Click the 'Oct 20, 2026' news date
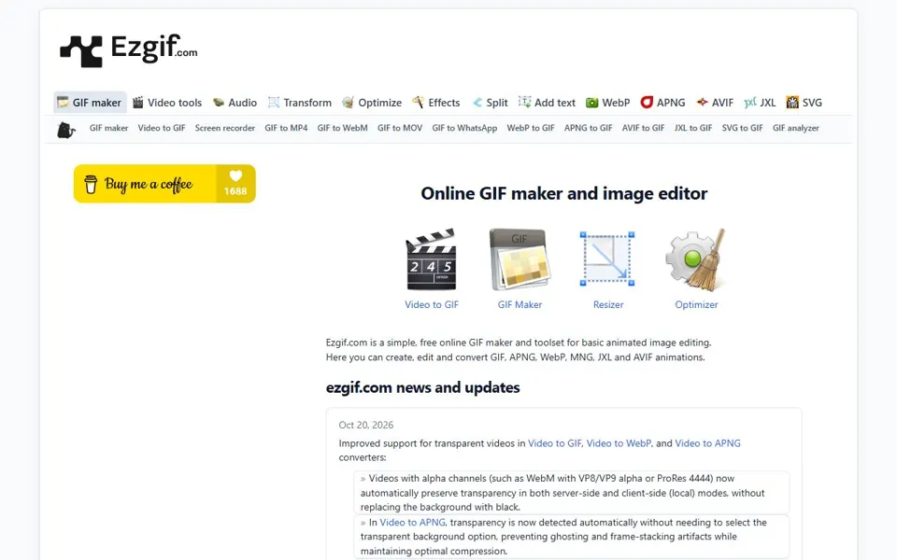The width and height of the screenshot is (897, 560). click(x=366, y=425)
